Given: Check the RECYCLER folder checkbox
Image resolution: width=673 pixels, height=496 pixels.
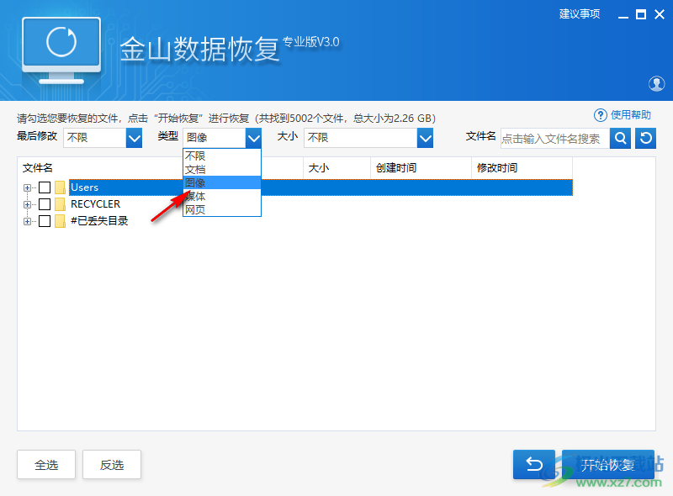Looking at the screenshot, I should point(45,204).
